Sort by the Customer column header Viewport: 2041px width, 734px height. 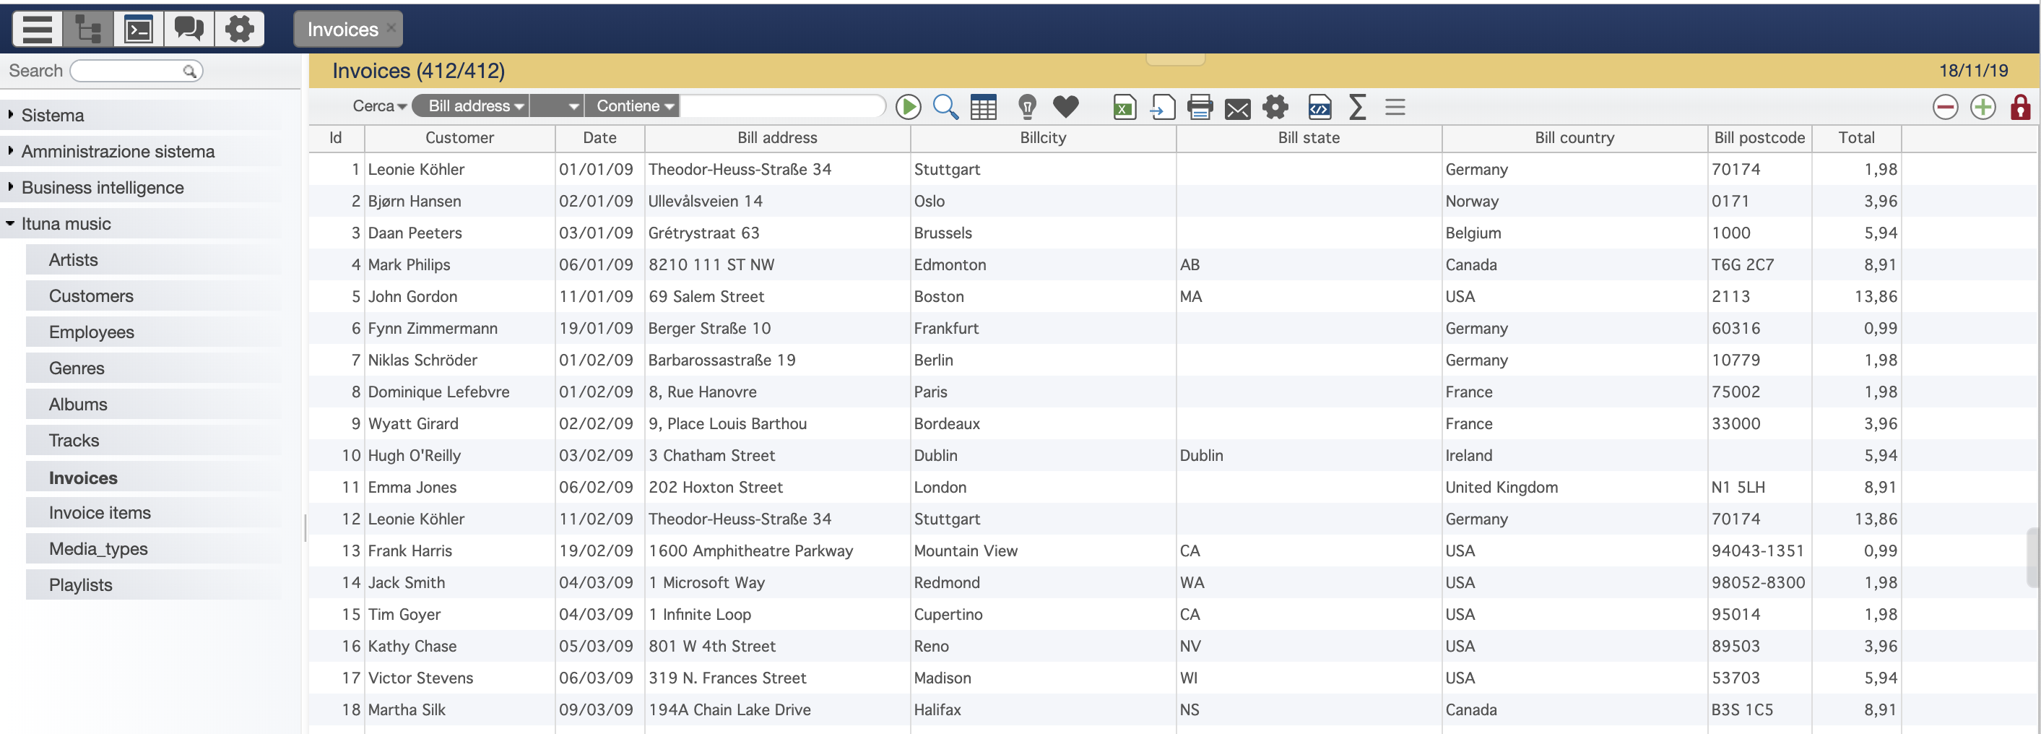click(x=459, y=138)
